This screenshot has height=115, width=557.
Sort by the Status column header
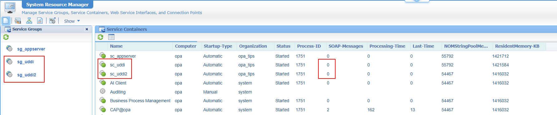click(x=283, y=46)
